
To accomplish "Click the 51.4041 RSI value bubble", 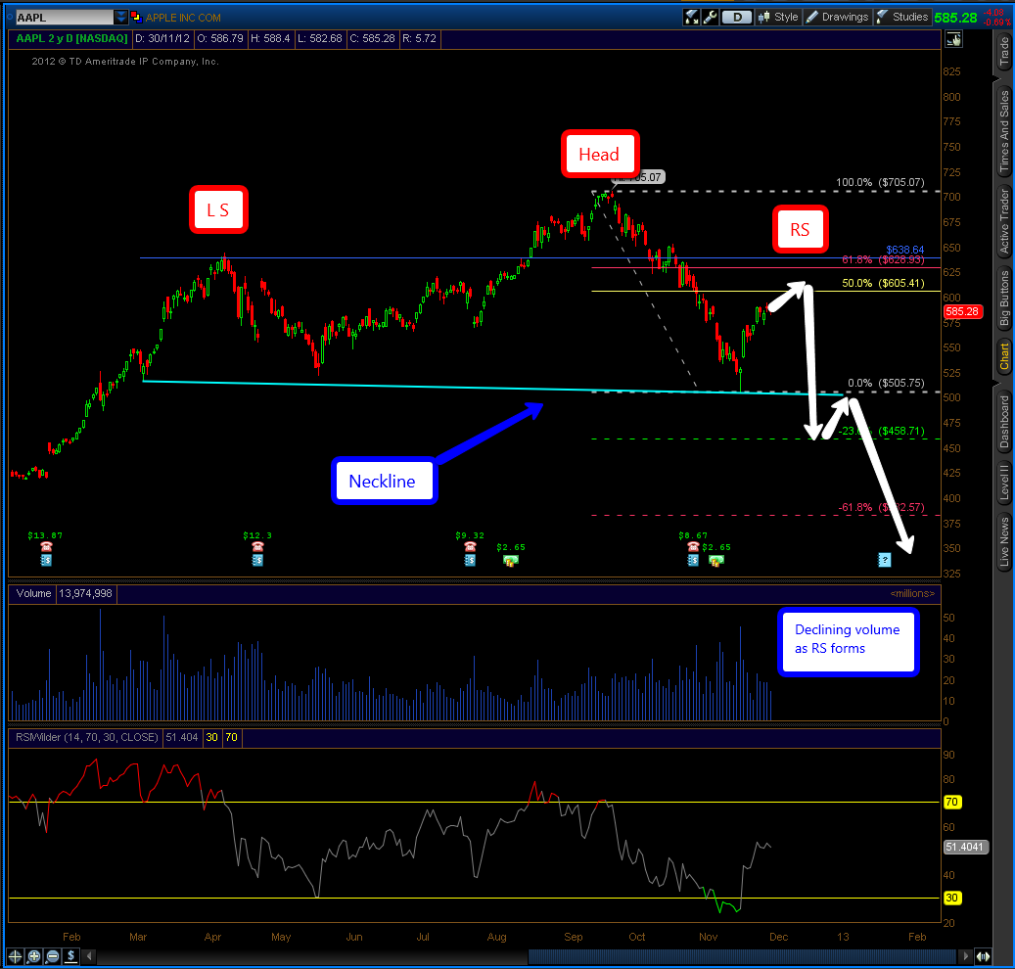I will 965,847.
